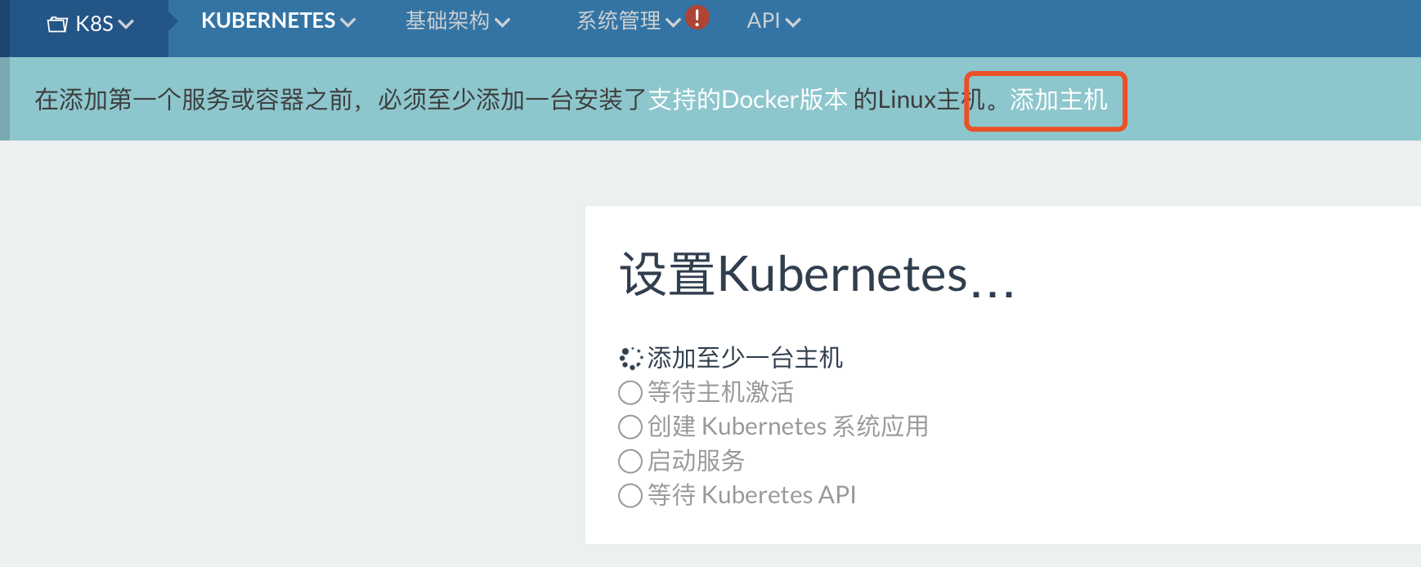This screenshot has height=567, width=1421.
Task: Open the 支持的Docker版本 link
Action: pyautogui.click(x=747, y=100)
